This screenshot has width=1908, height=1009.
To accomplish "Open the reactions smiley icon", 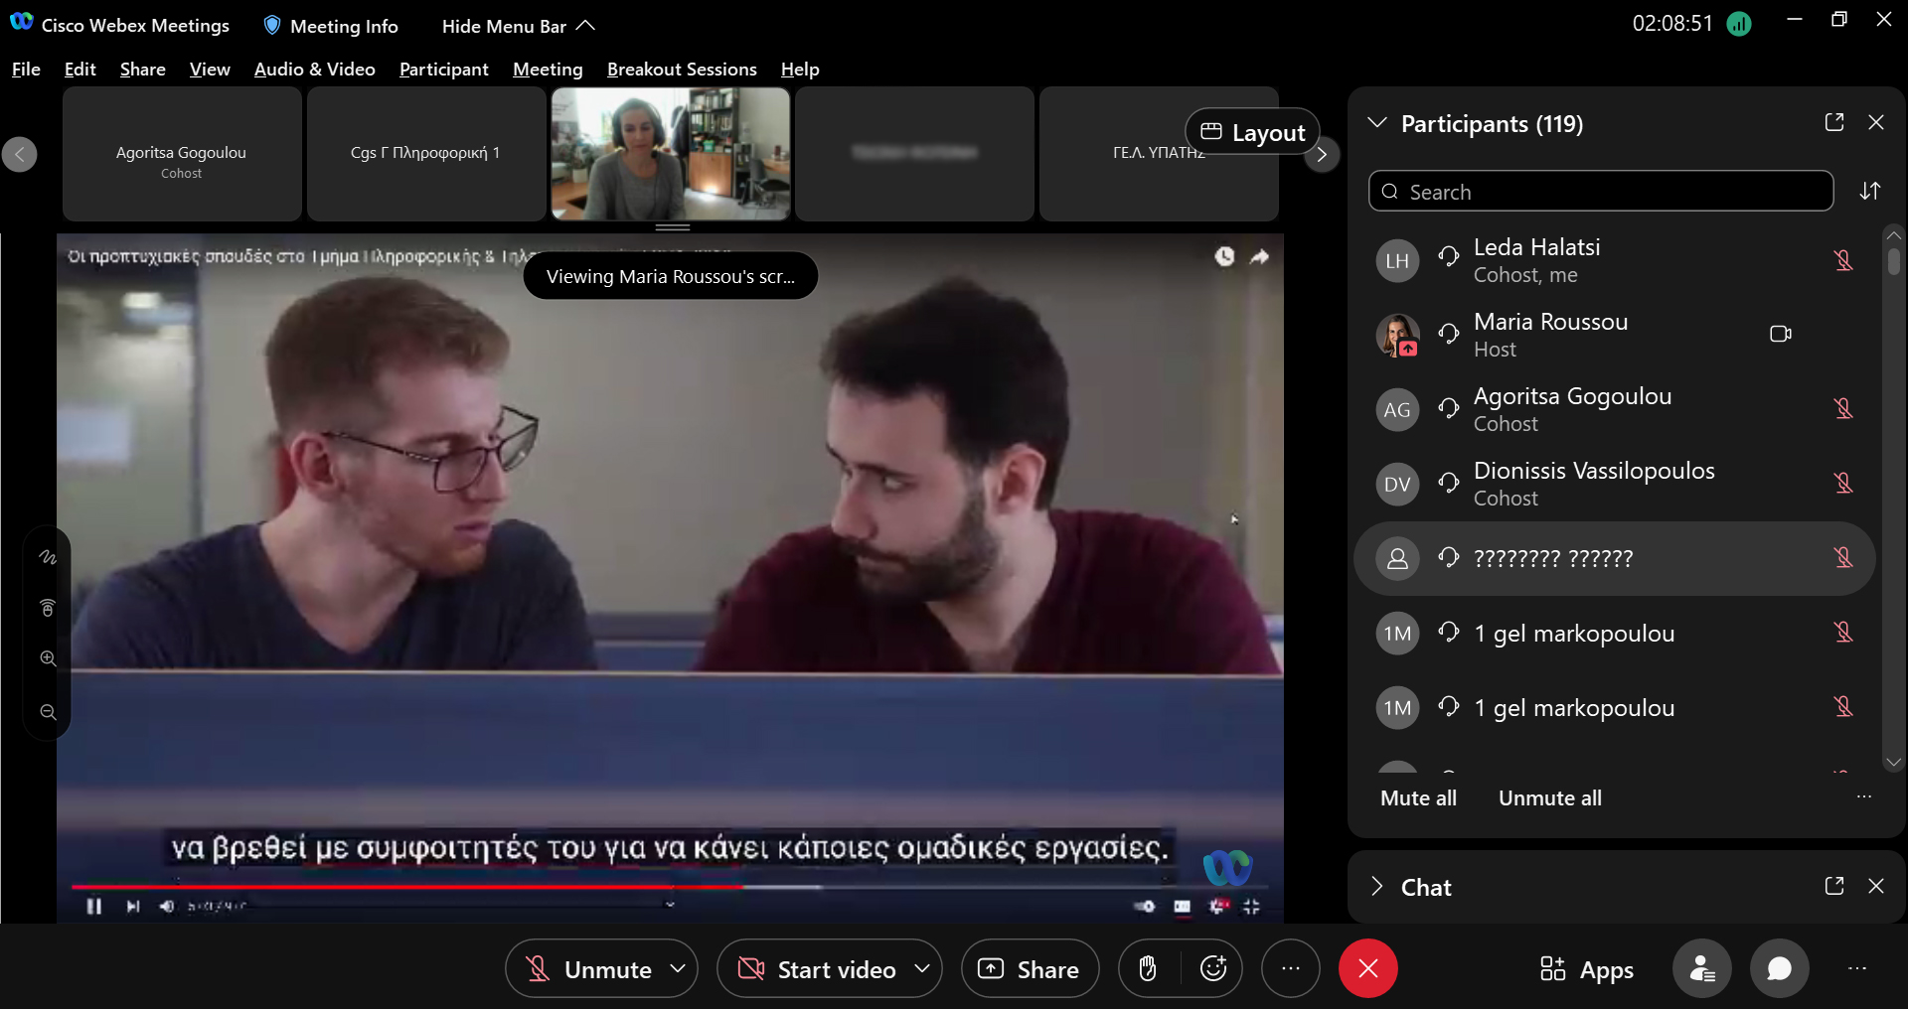I will (x=1213, y=968).
